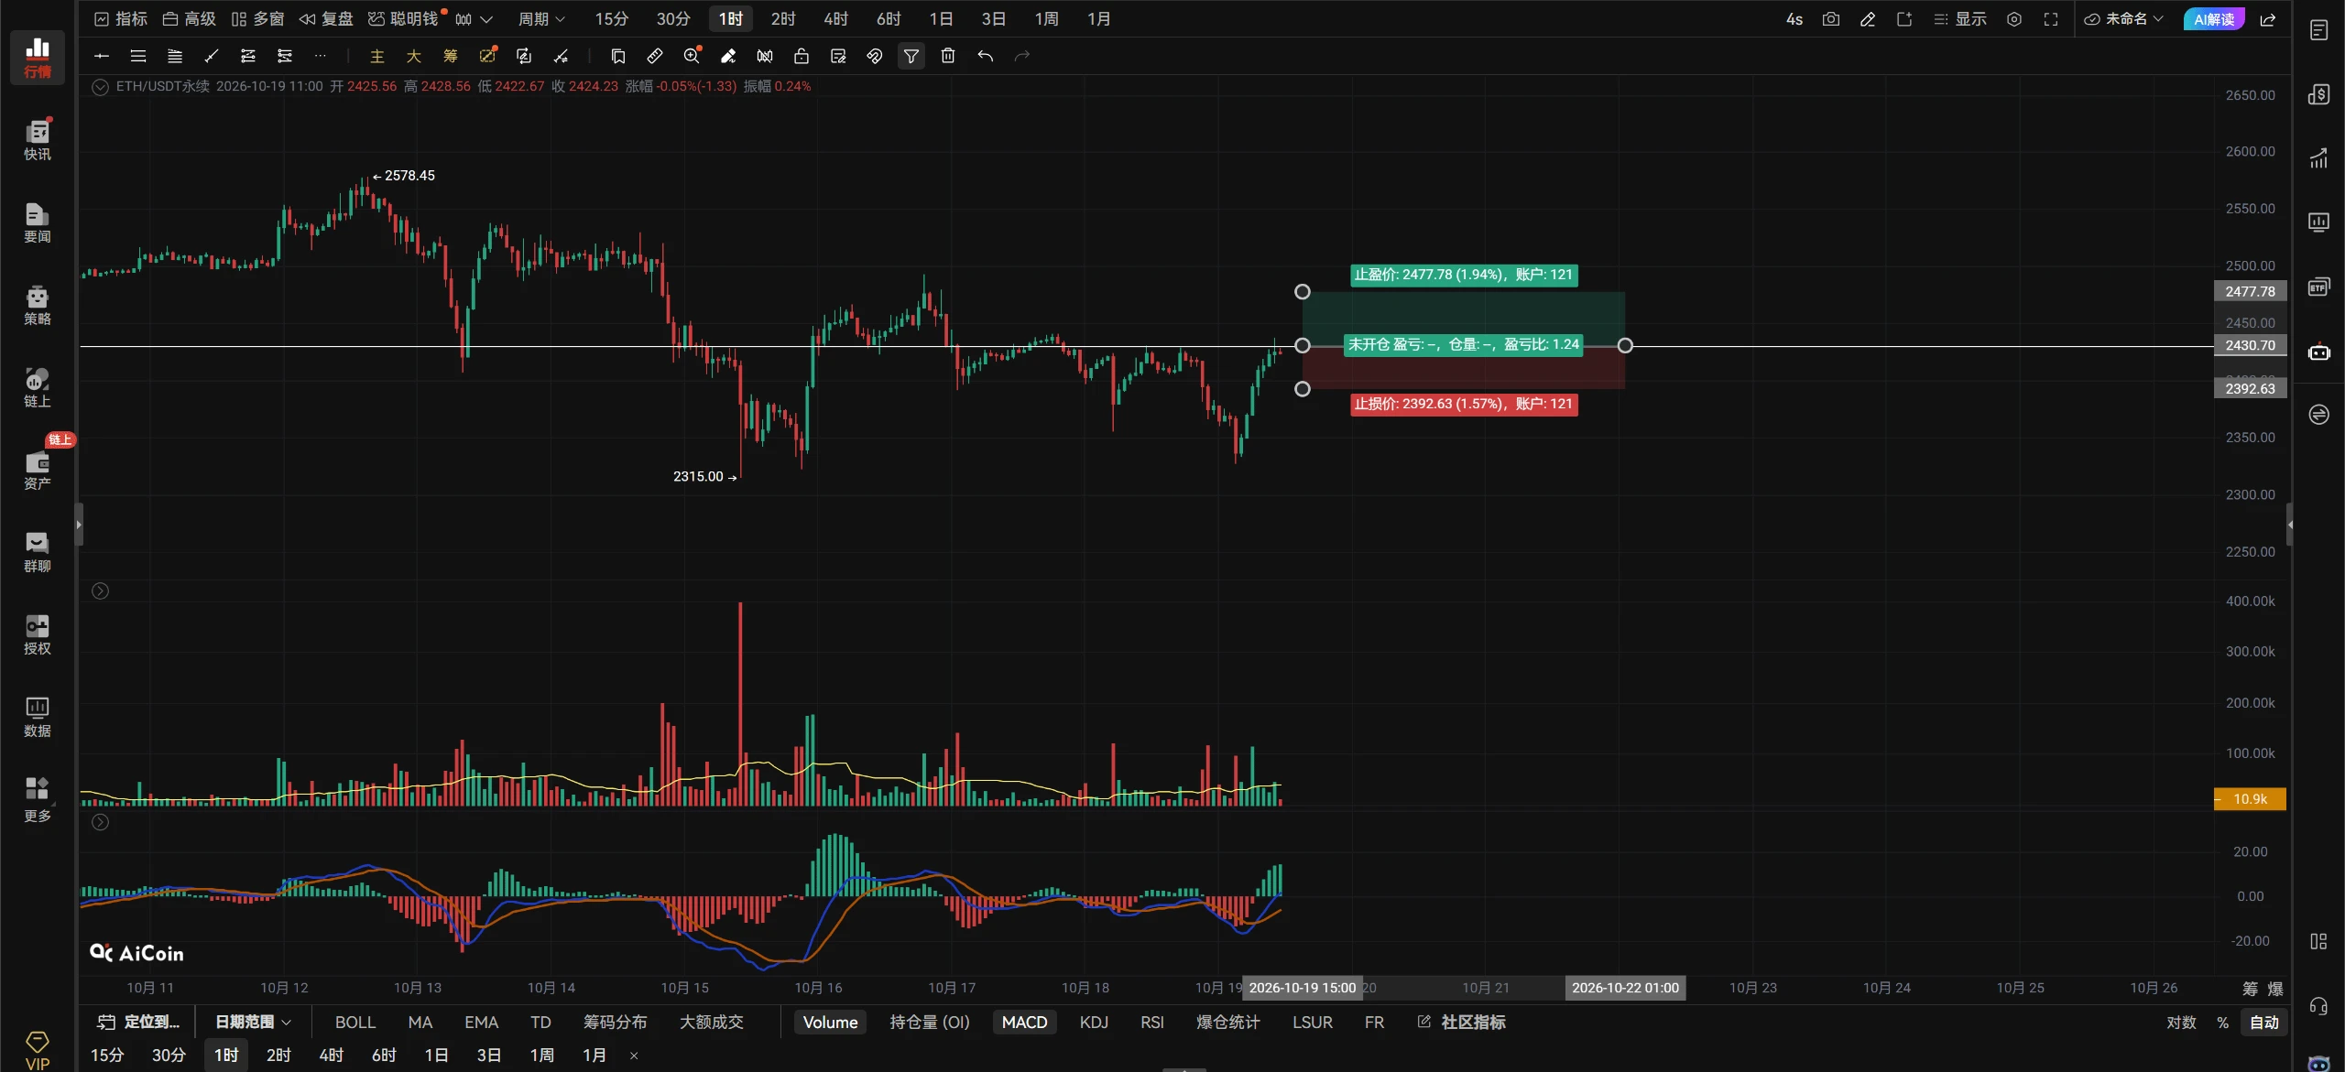Viewport: 2345px width, 1072px height.
Task: Expand candle style dropdown arrow in top bar
Action: [x=486, y=19]
